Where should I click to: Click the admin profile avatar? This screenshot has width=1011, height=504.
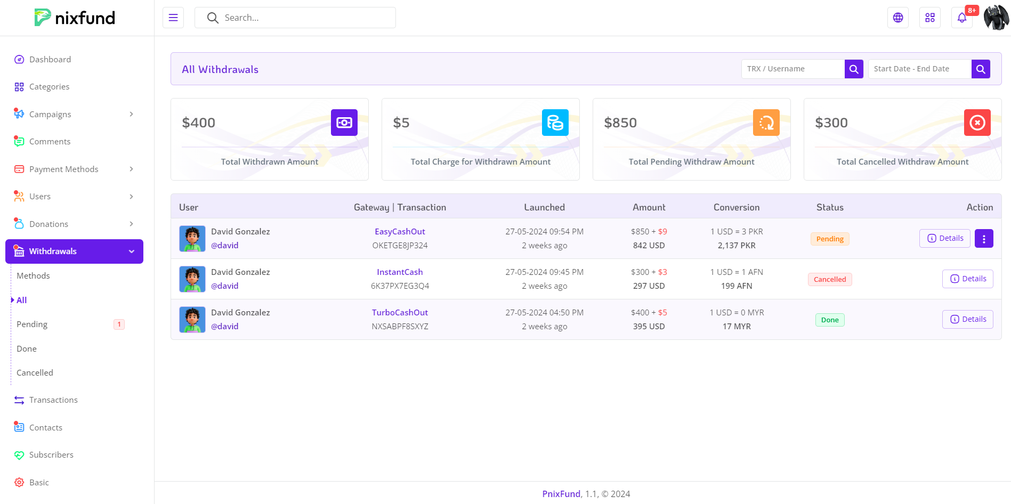tap(996, 18)
